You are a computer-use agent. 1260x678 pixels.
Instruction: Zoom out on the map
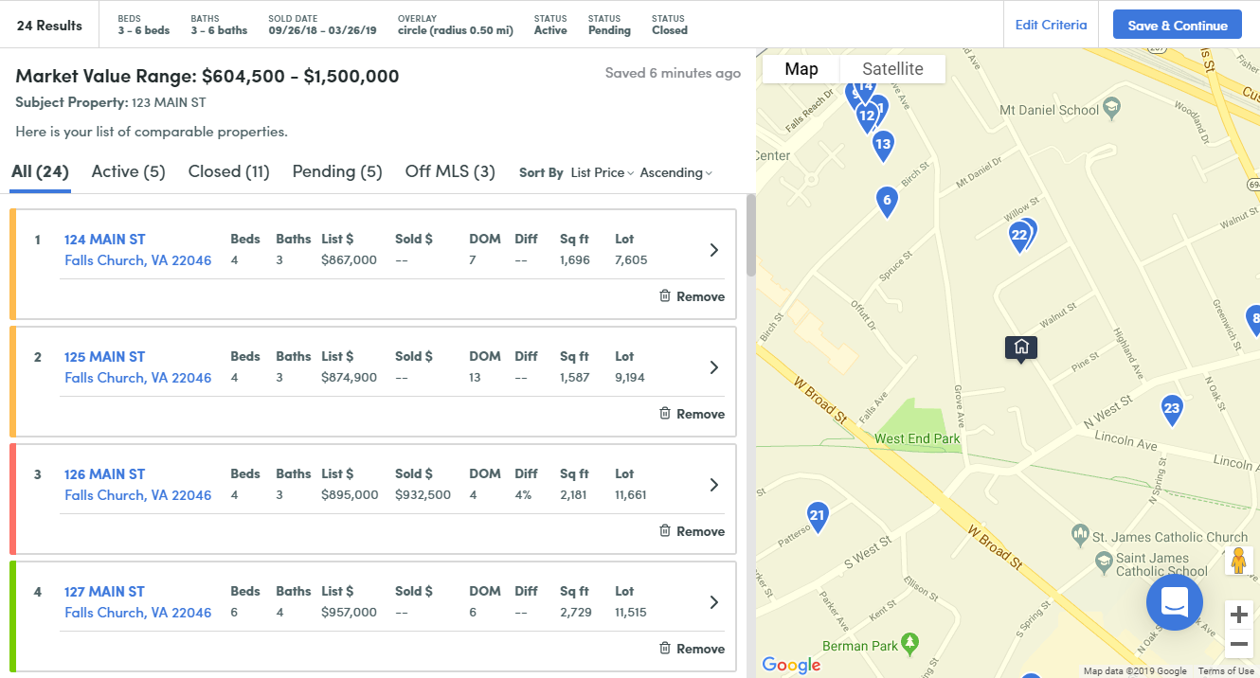[x=1238, y=645]
